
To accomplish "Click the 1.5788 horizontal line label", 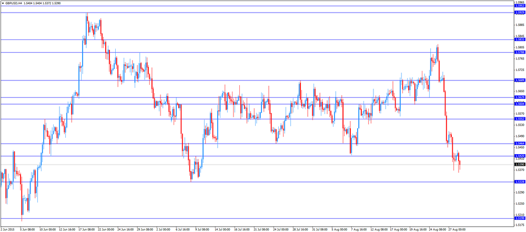I will 519,52.
